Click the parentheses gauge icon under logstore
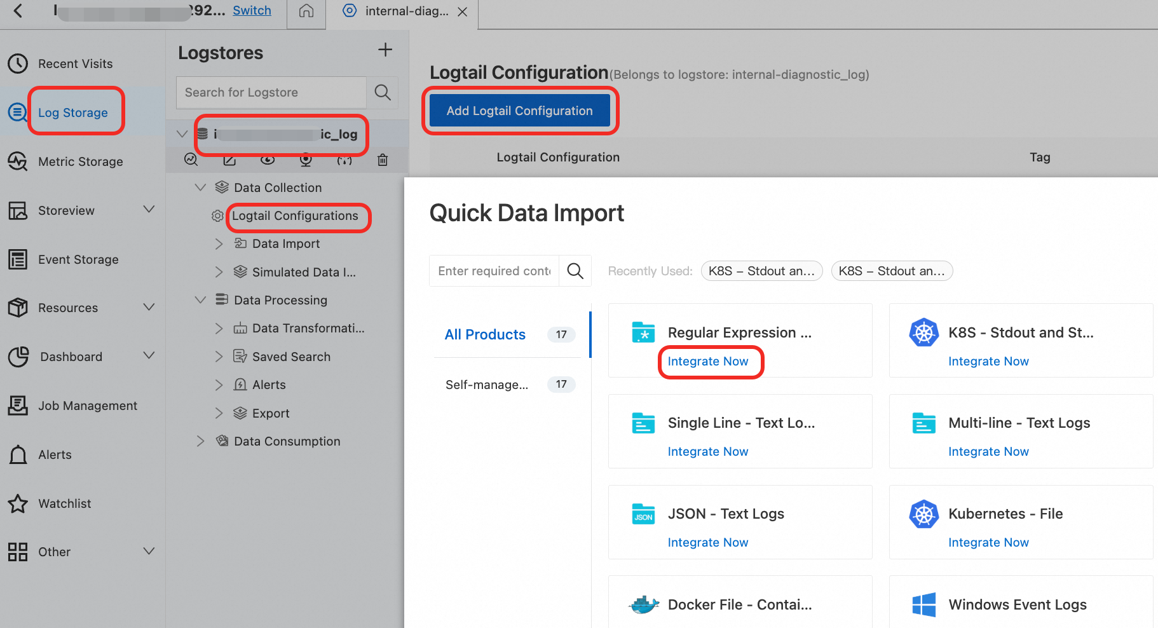This screenshot has width=1158, height=628. 344,160
